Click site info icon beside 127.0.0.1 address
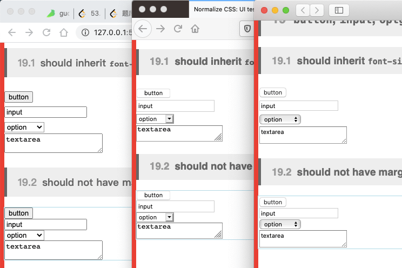The image size is (402, 268). pyautogui.click(x=85, y=32)
